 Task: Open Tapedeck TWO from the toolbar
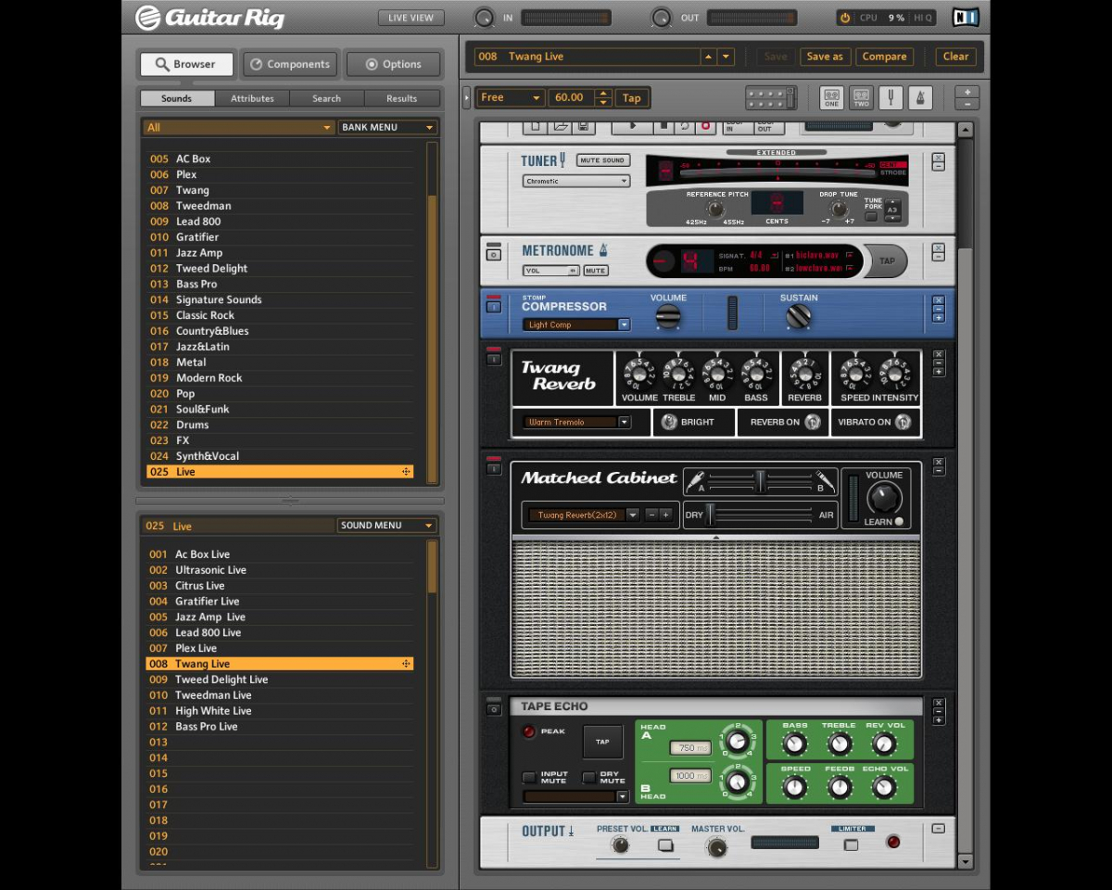tap(861, 97)
